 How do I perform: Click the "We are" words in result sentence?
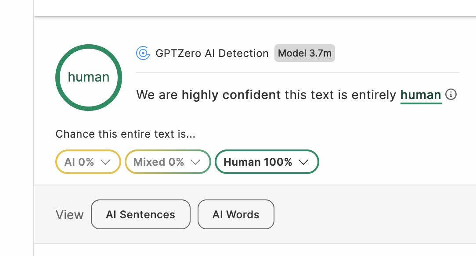[x=157, y=95]
